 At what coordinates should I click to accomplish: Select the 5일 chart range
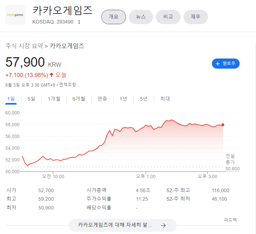[31, 99]
